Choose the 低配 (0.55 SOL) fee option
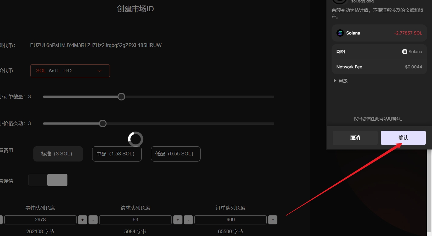Viewport: 432px width, 236px height. pyautogui.click(x=175, y=154)
